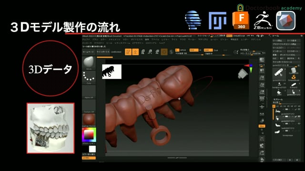Click the リスト表示 button below subtool list

click(279, 160)
